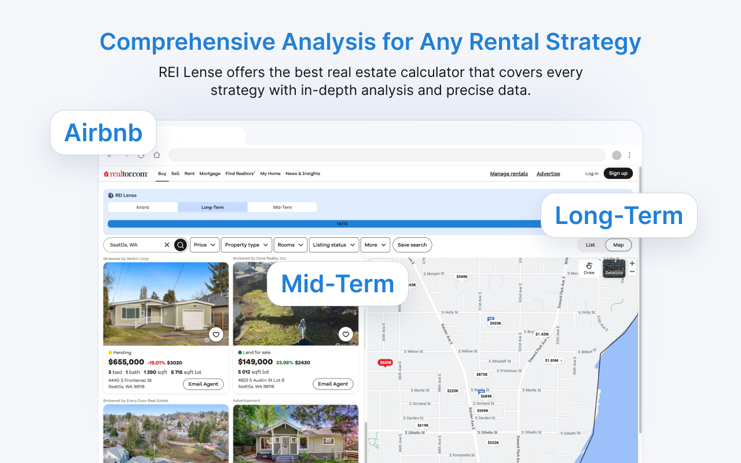Clear the Seattle, WA search with X icon
Screen dimensions: 741x463
[x=167, y=245]
